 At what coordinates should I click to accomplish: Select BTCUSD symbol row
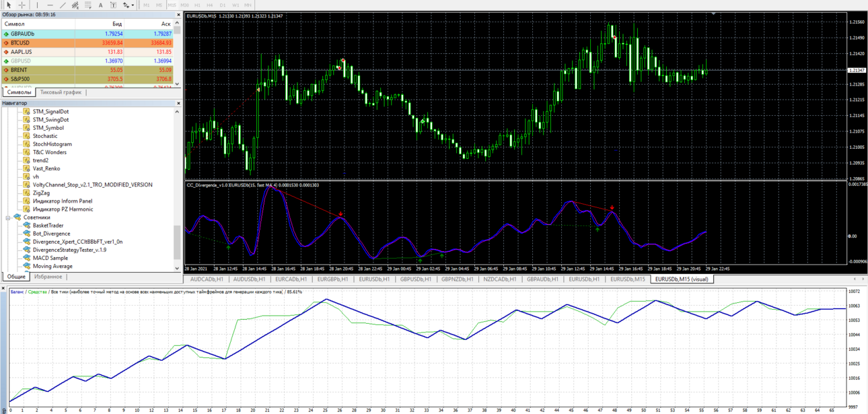click(x=87, y=42)
